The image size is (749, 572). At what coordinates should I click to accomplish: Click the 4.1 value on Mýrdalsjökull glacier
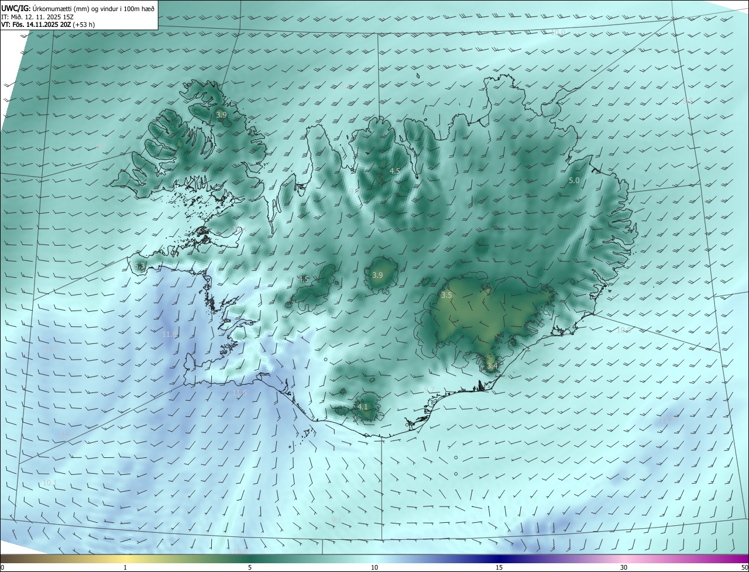coord(363,406)
